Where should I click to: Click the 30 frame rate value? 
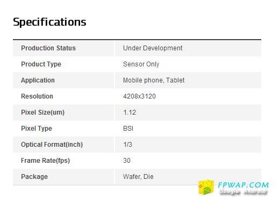(x=127, y=161)
